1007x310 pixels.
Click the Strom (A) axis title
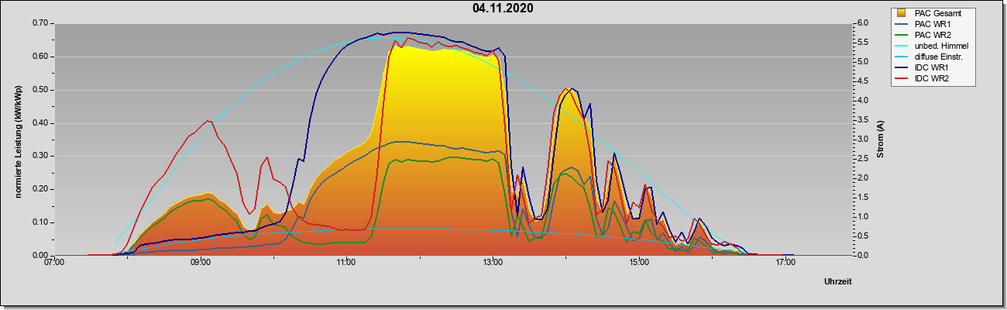pos(880,139)
